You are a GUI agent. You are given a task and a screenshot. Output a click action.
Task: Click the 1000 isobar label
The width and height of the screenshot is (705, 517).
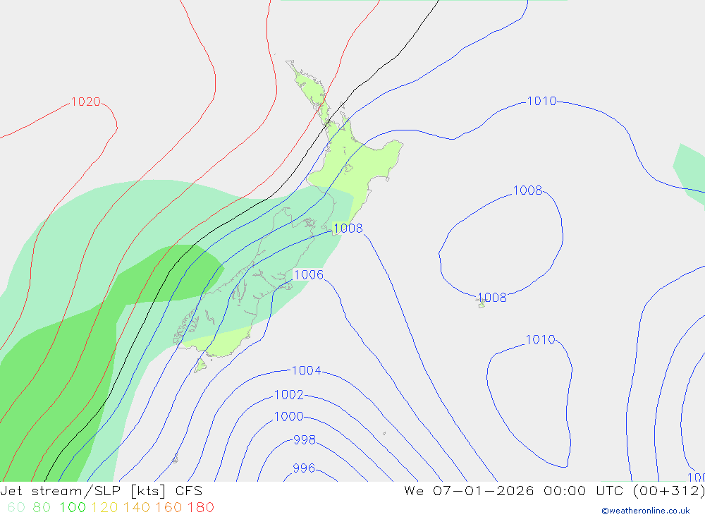coord(288,416)
